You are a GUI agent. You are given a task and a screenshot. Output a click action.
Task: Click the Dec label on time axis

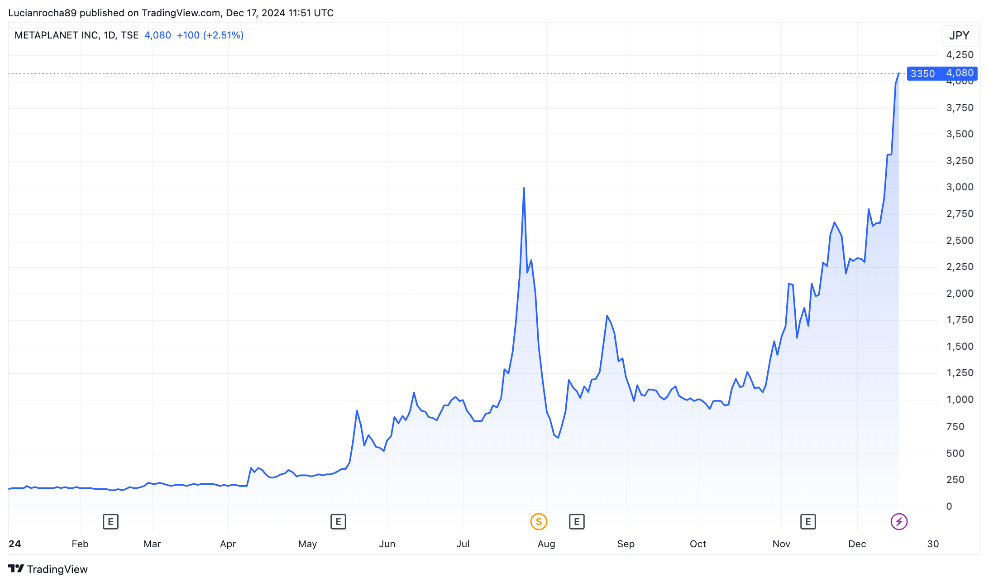pos(857,544)
